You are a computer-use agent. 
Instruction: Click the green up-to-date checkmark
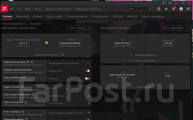pyautogui.click(x=46, y=43)
